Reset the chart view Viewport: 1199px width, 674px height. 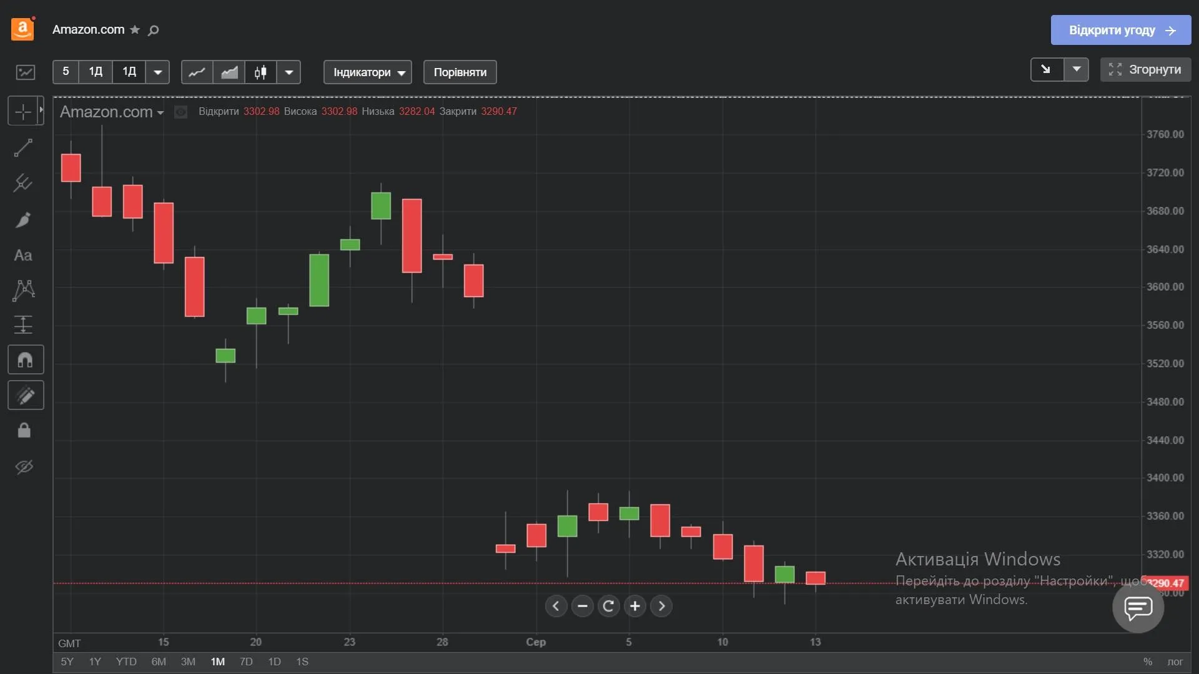[609, 606]
